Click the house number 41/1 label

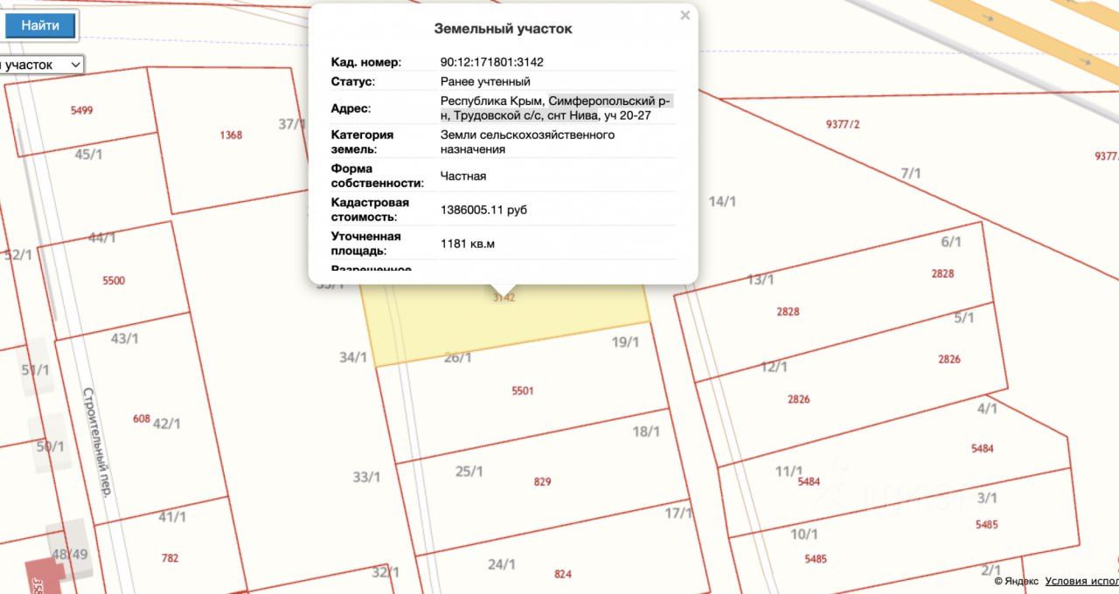(172, 516)
